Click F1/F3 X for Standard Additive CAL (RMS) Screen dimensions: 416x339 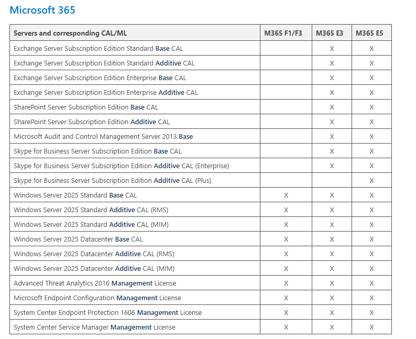click(x=286, y=210)
